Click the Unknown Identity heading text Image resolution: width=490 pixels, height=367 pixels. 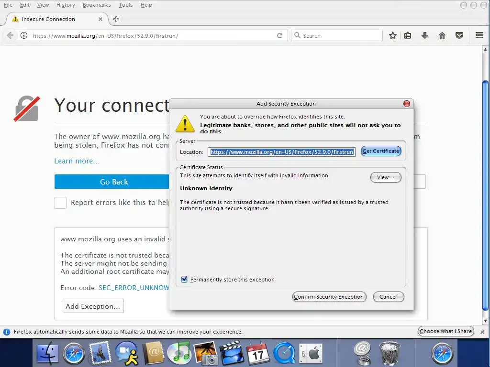coord(206,188)
